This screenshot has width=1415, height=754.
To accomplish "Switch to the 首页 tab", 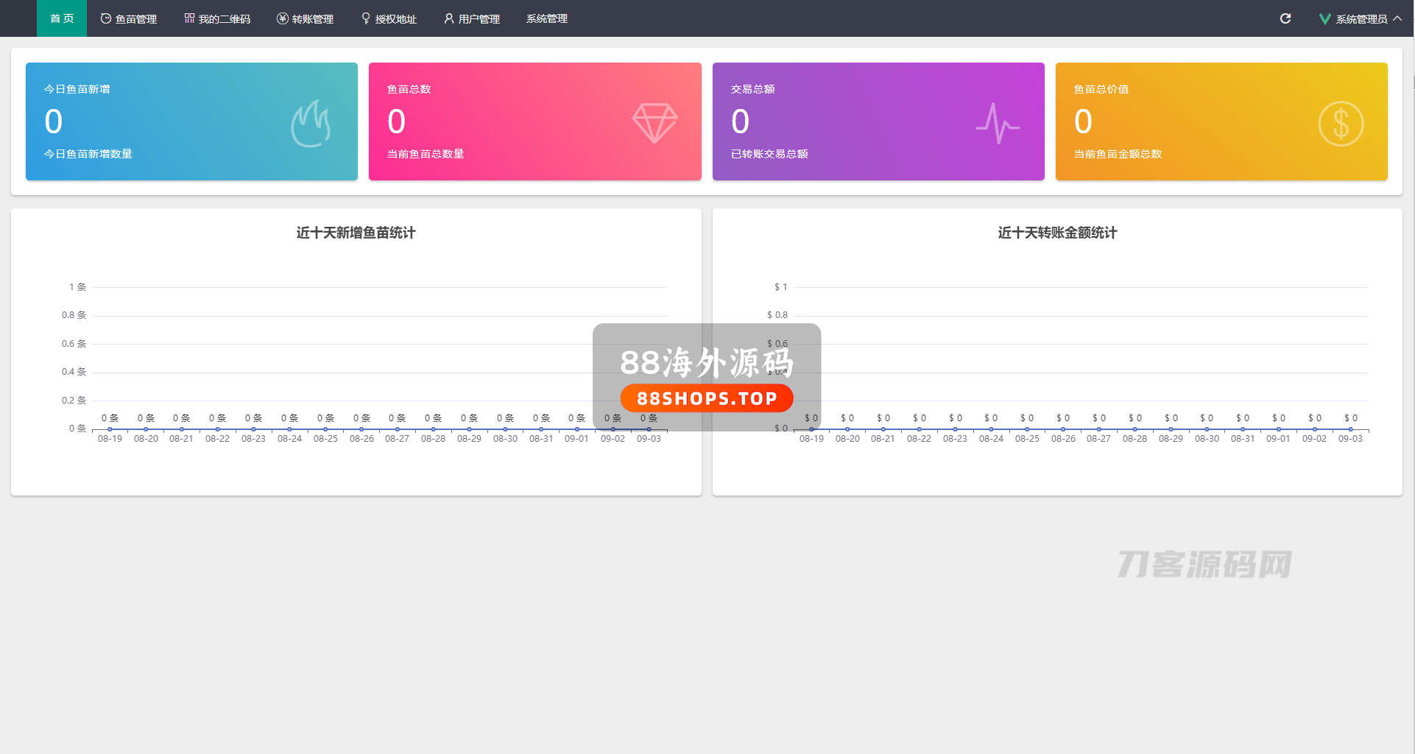I will [x=62, y=18].
